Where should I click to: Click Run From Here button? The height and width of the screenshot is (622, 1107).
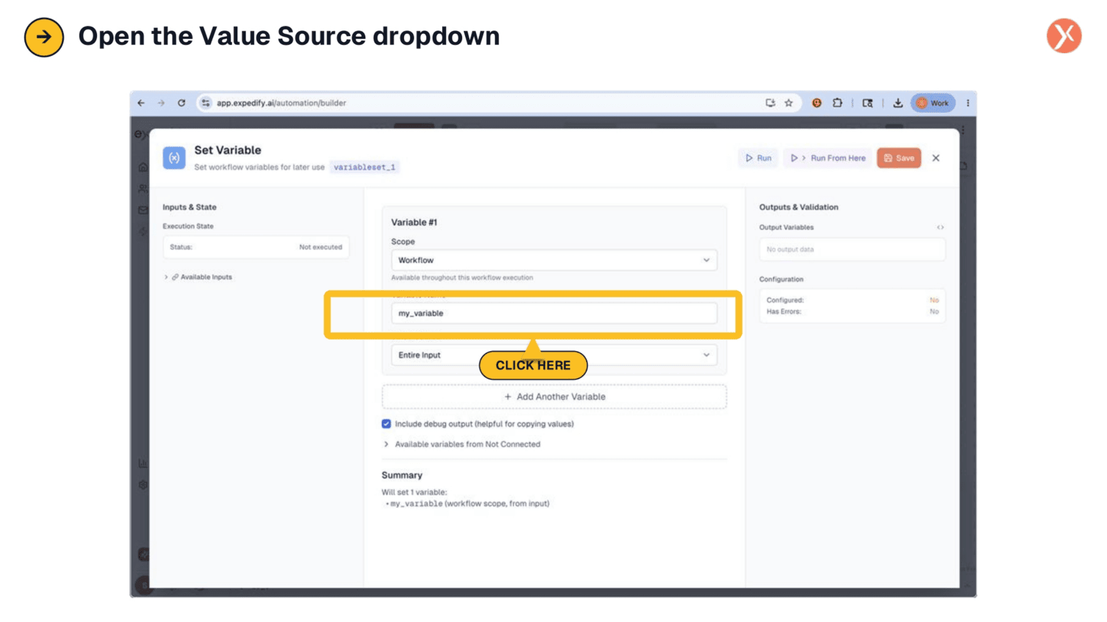coord(828,158)
